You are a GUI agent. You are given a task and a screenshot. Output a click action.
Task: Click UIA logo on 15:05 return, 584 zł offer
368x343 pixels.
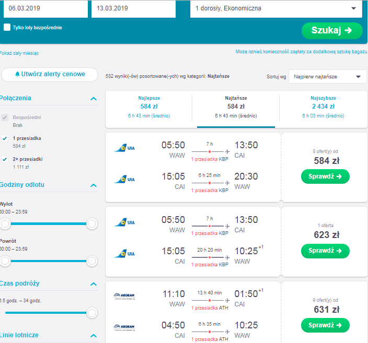tap(124, 180)
